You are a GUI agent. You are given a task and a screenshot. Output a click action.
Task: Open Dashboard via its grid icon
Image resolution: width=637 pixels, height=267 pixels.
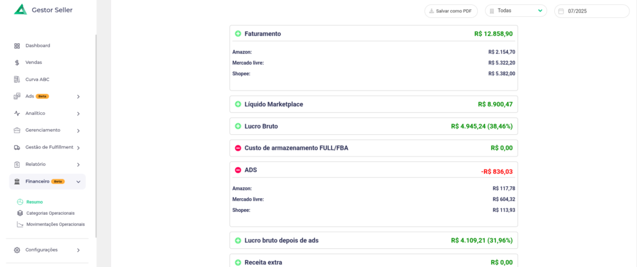tap(17, 46)
